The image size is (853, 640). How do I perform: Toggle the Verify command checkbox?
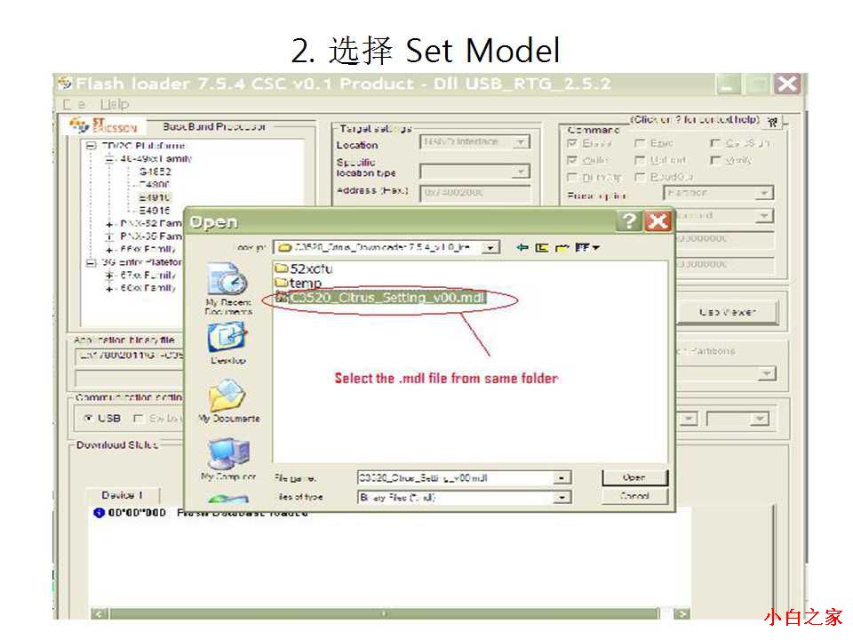(715, 160)
